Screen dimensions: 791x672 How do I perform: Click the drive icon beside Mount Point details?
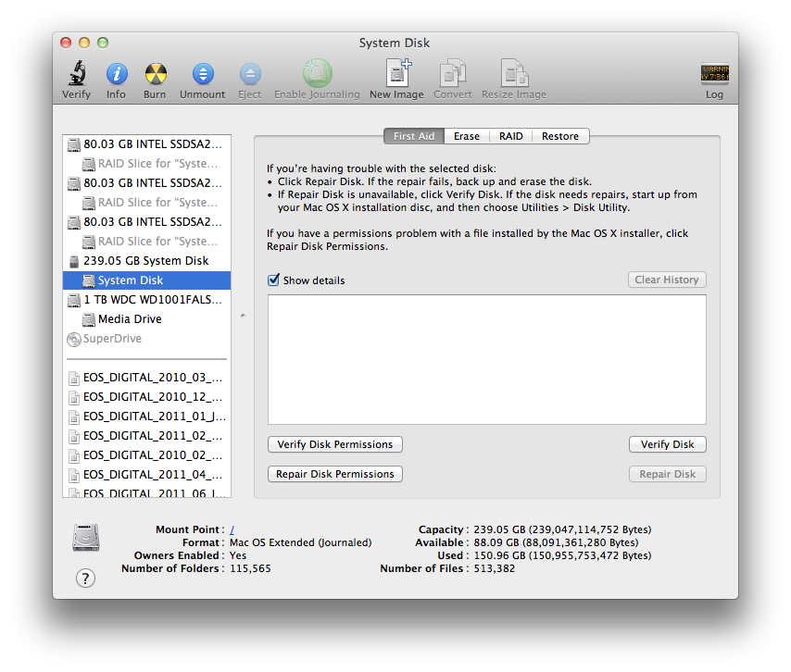point(86,538)
